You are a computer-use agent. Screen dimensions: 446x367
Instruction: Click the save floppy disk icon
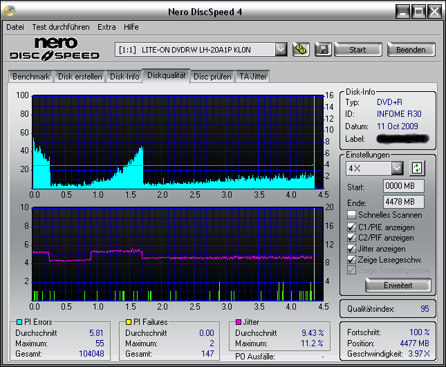click(x=323, y=50)
